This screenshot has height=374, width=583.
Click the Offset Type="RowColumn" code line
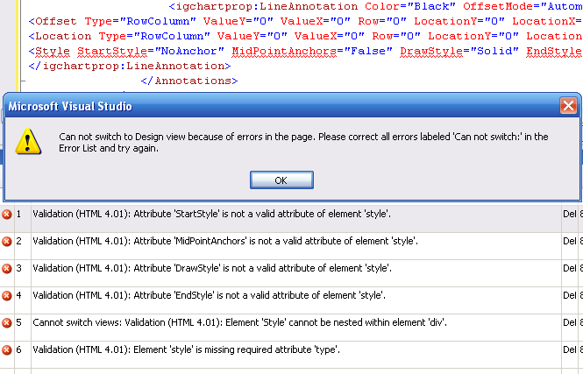pos(305,21)
